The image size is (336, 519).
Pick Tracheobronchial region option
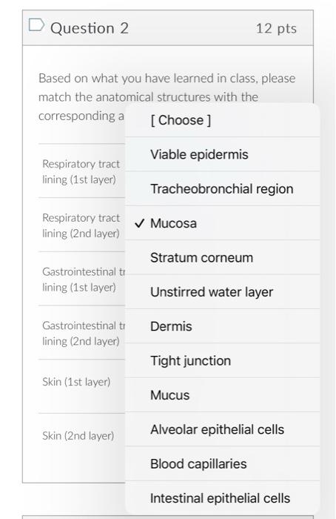tap(222, 189)
